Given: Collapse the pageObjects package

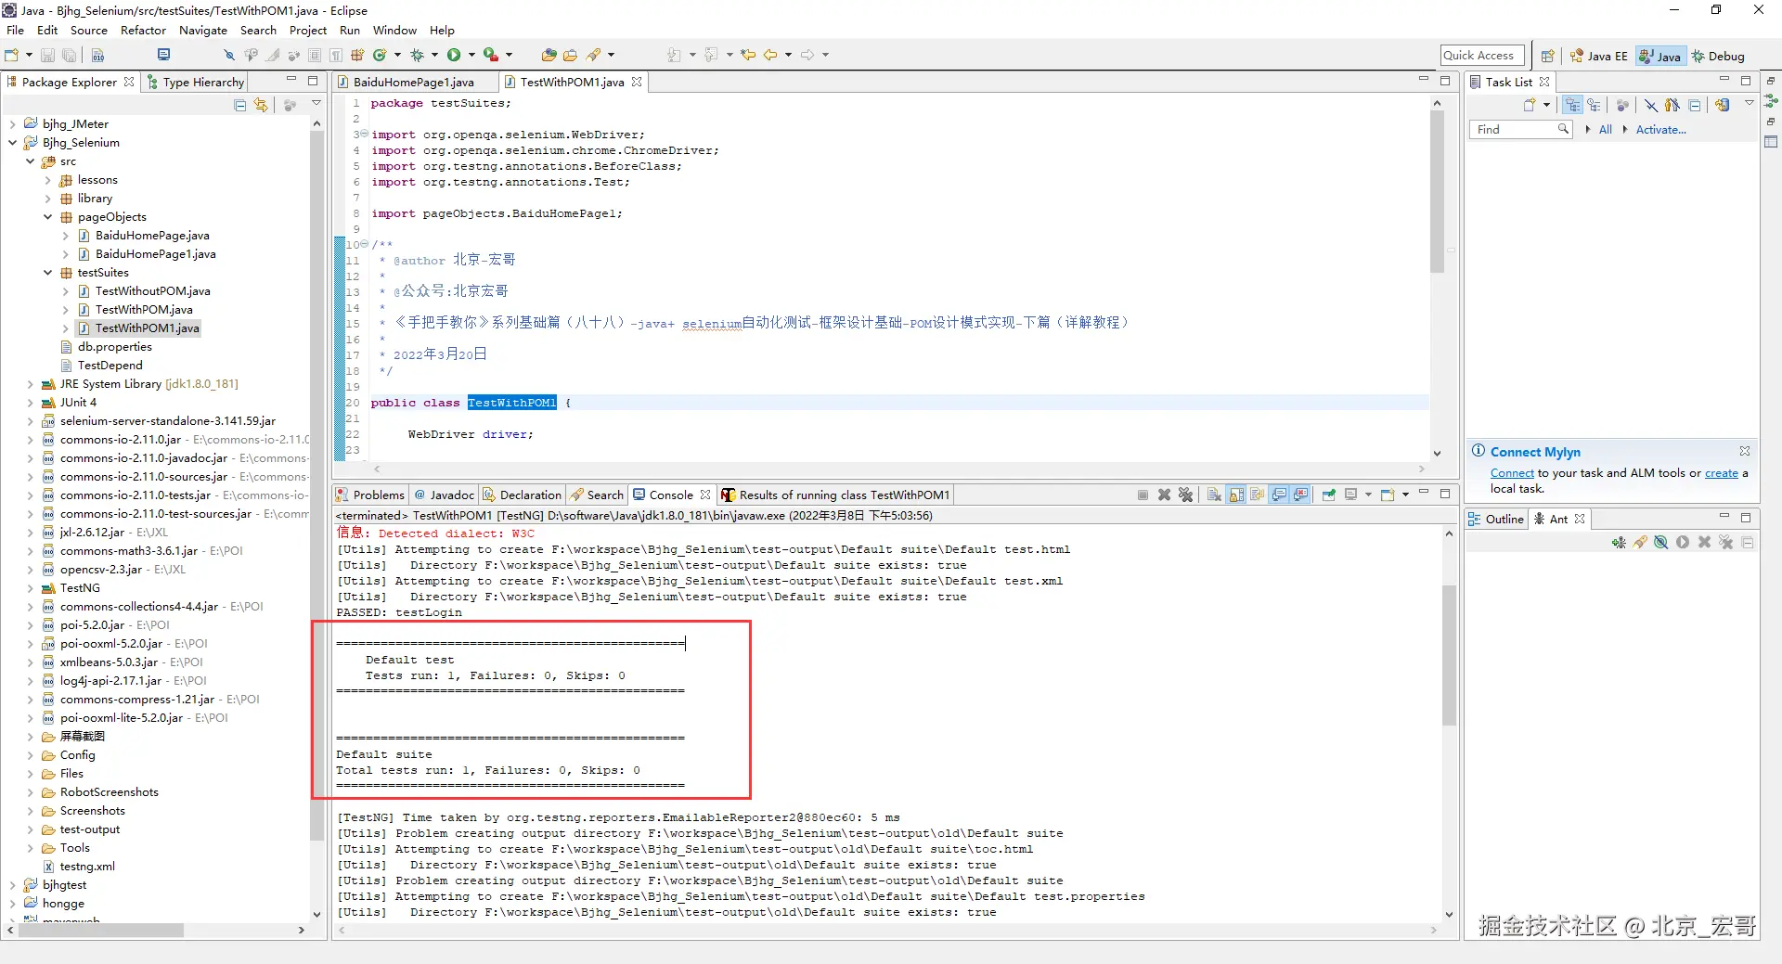Looking at the screenshot, I should [x=48, y=217].
